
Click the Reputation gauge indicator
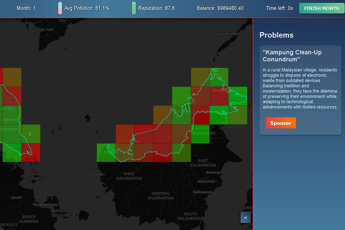click(134, 9)
